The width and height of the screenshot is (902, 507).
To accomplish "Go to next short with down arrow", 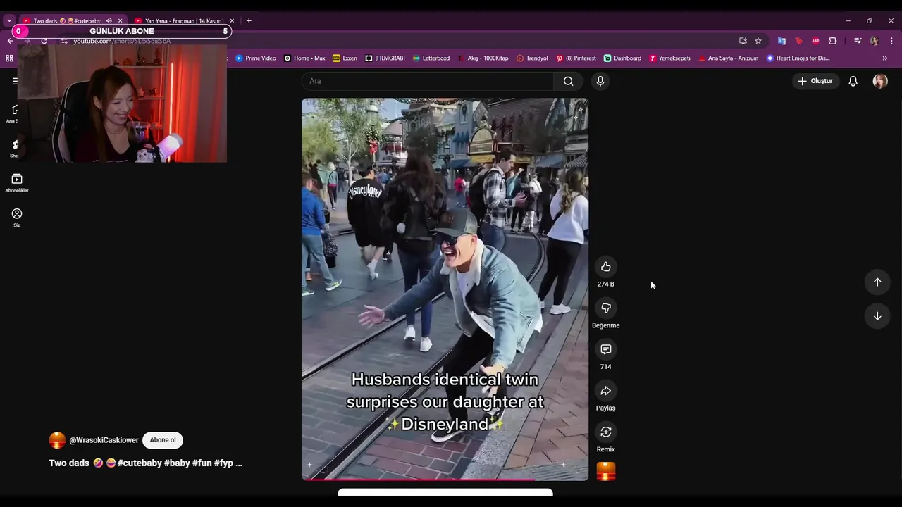I will [x=877, y=316].
